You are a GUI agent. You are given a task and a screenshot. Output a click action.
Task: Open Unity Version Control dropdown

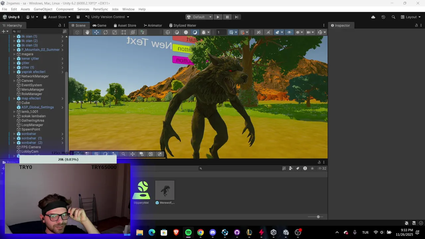click(x=107, y=17)
